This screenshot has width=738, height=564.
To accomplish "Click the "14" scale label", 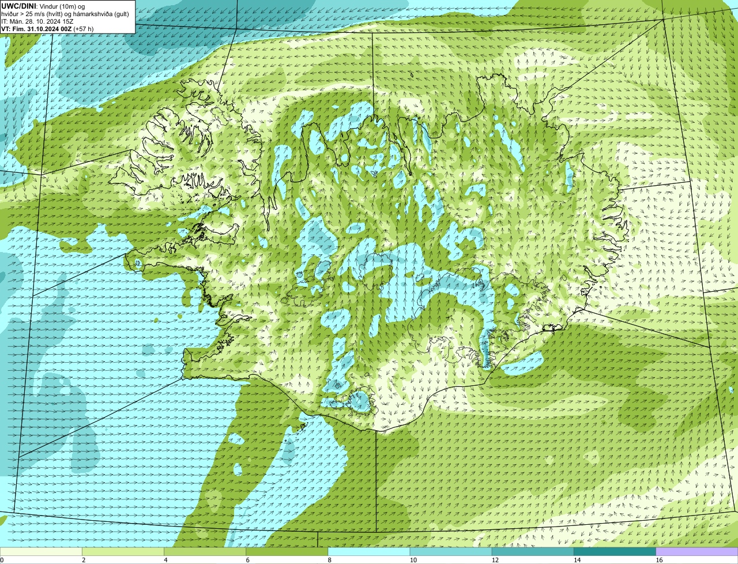I will [577, 560].
